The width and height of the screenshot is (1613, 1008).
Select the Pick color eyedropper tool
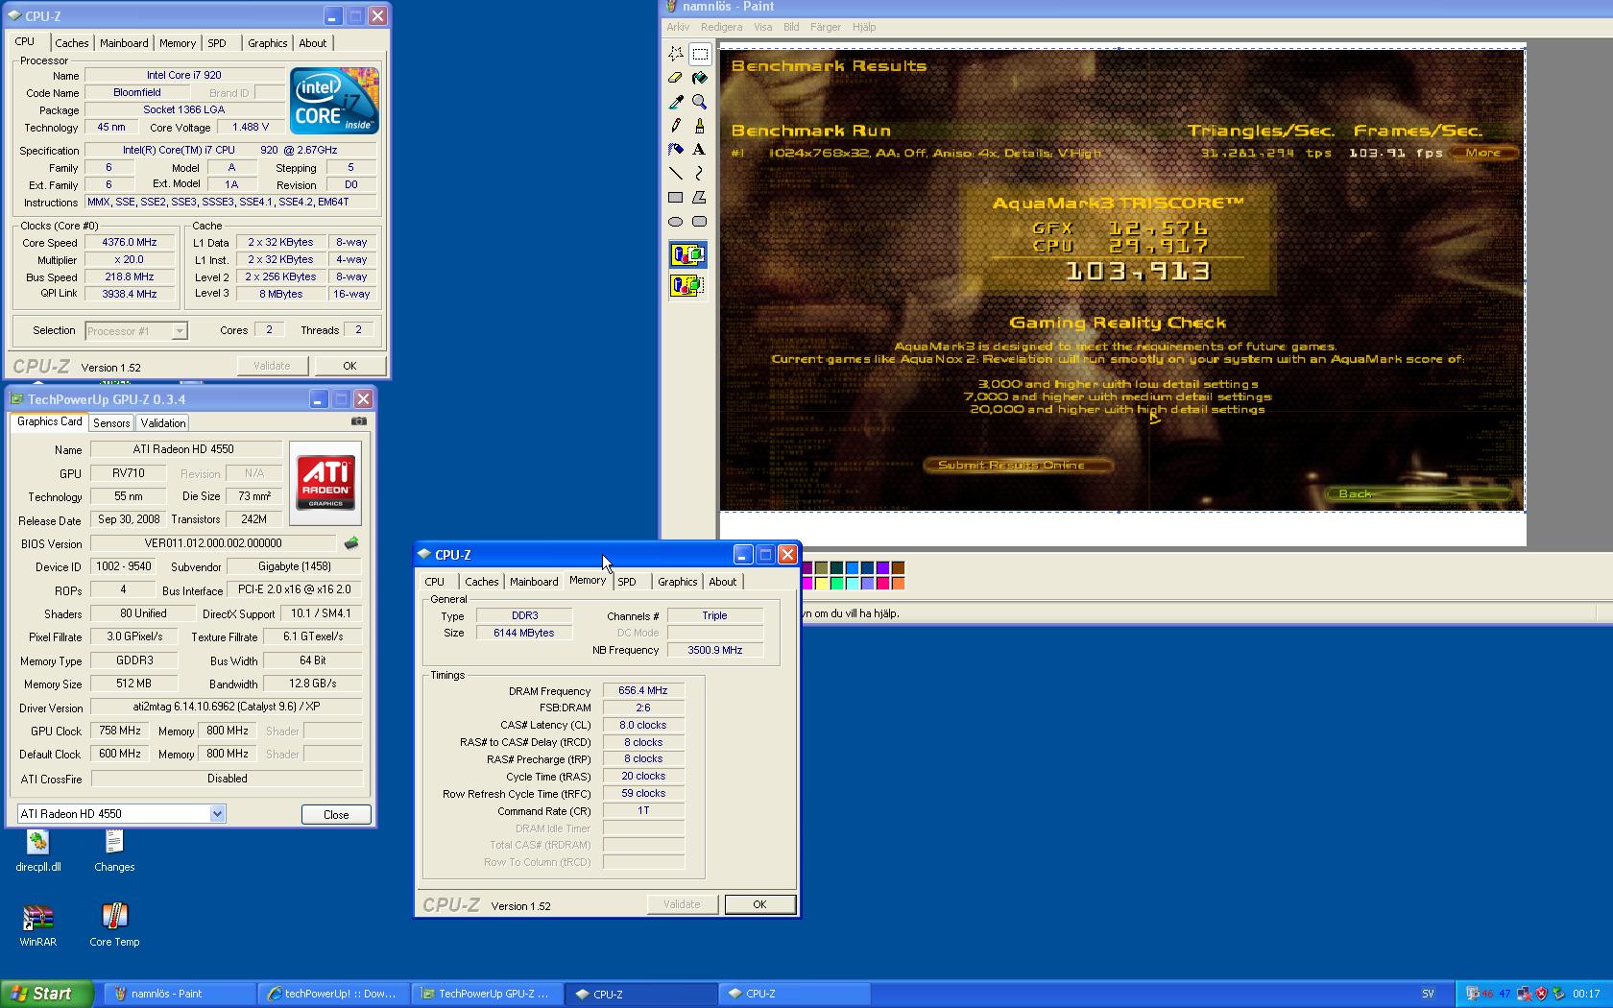click(676, 102)
